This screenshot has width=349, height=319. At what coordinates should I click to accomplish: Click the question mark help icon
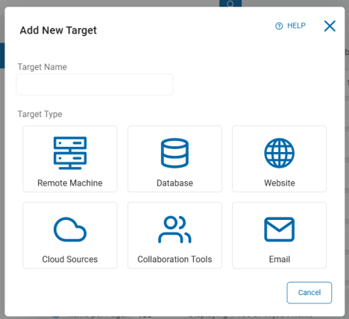[x=279, y=26]
